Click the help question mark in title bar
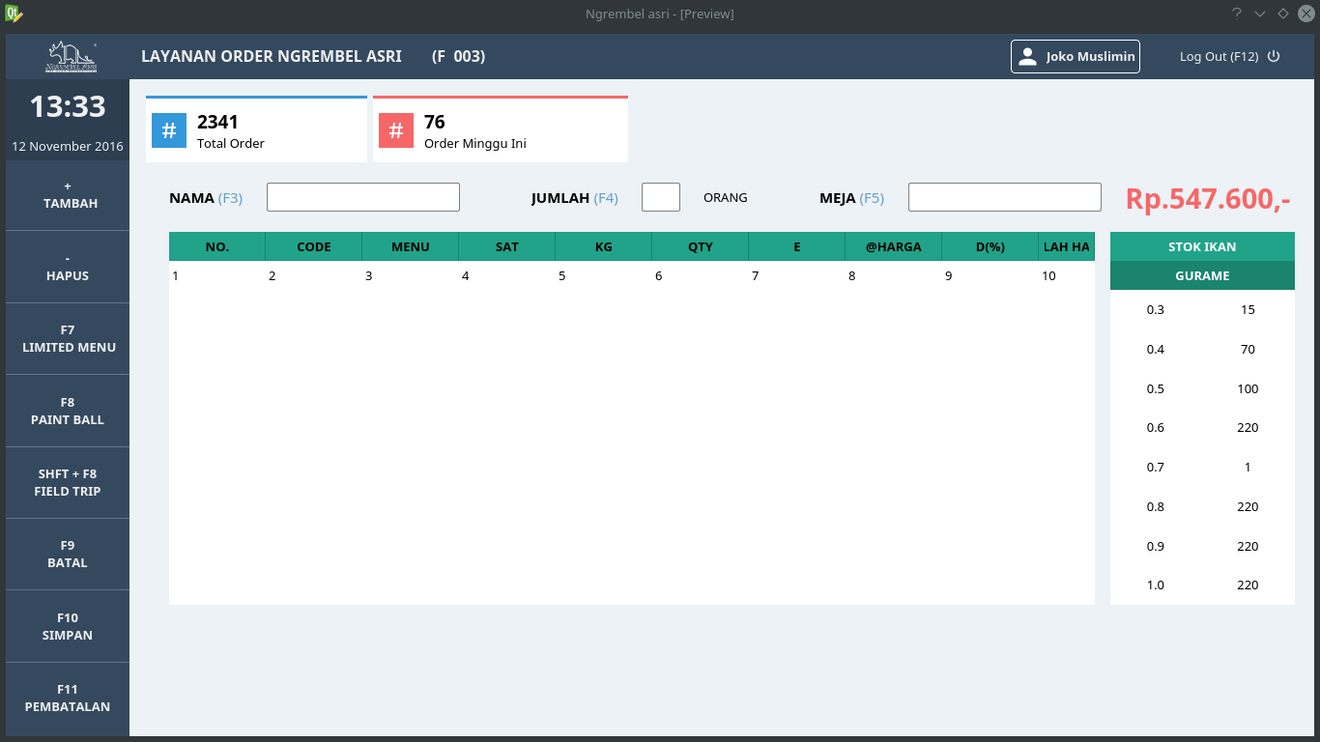This screenshot has width=1320, height=742. [x=1236, y=14]
